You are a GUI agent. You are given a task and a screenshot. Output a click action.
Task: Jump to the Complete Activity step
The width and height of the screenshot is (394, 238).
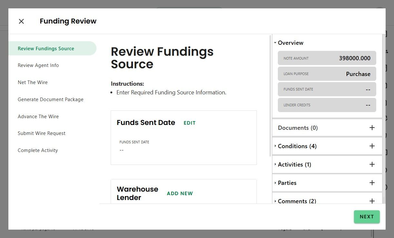(x=38, y=150)
